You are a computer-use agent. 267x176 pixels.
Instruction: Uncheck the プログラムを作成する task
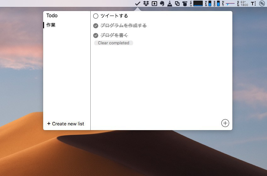click(x=96, y=26)
